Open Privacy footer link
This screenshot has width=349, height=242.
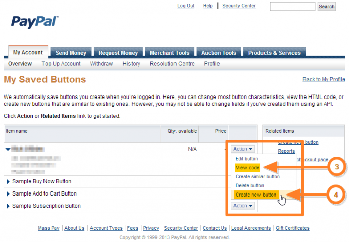[151, 228]
